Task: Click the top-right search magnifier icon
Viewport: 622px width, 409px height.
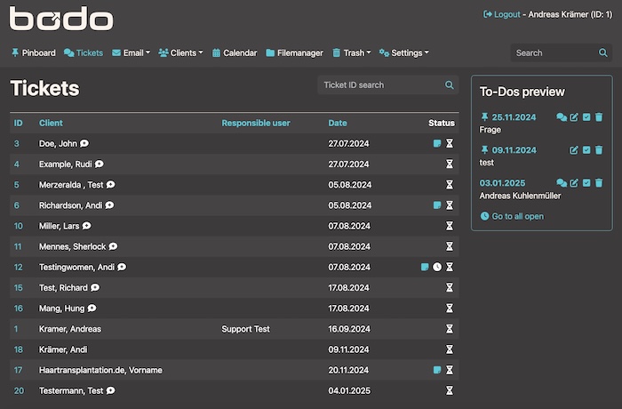Action: click(603, 53)
